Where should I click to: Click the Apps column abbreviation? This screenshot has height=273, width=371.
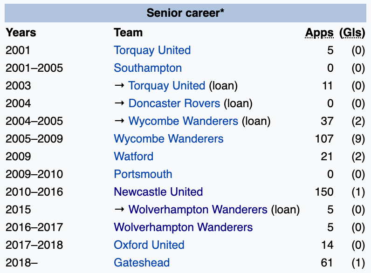tap(319, 33)
